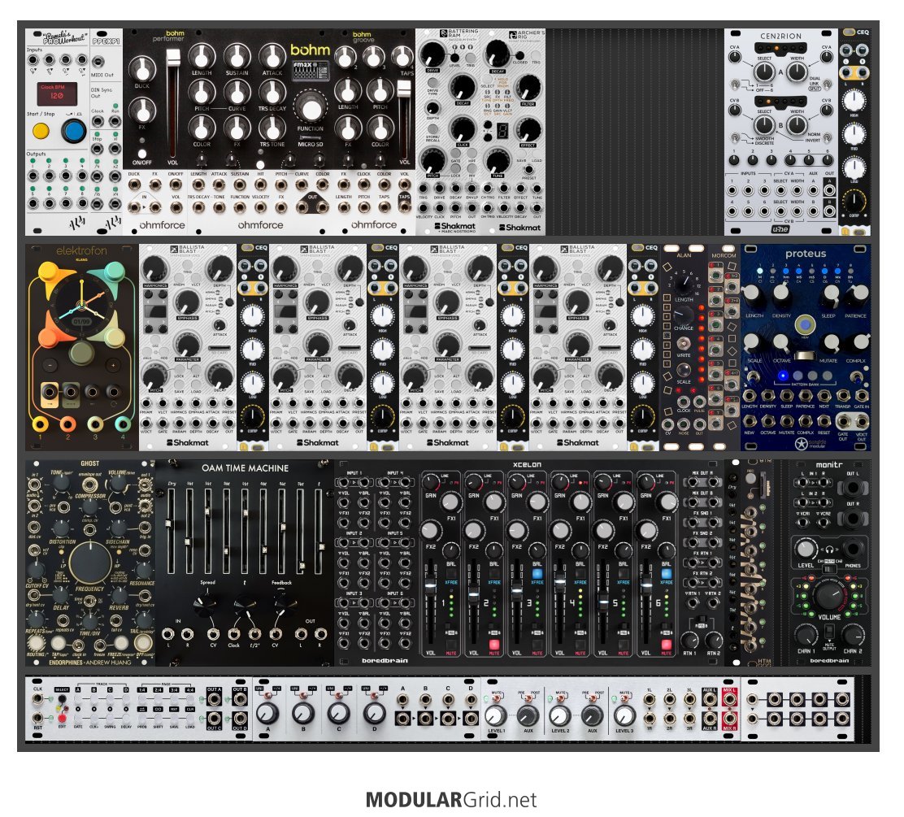904x817 pixels.
Task: Unmute channel 6 on xcelon mixer
Action: pyautogui.click(x=667, y=645)
